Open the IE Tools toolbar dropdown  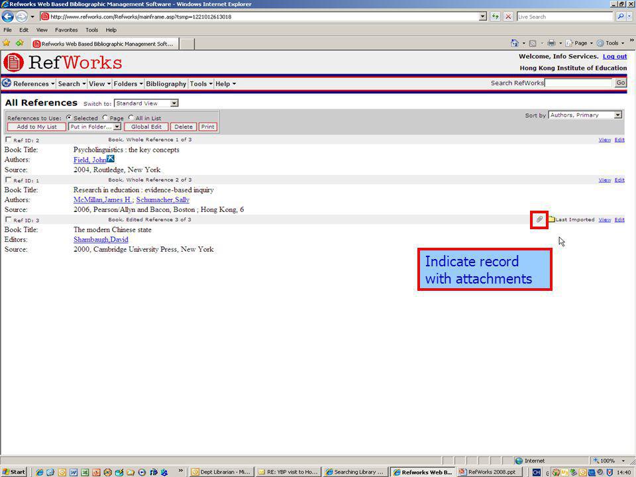(x=611, y=43)
